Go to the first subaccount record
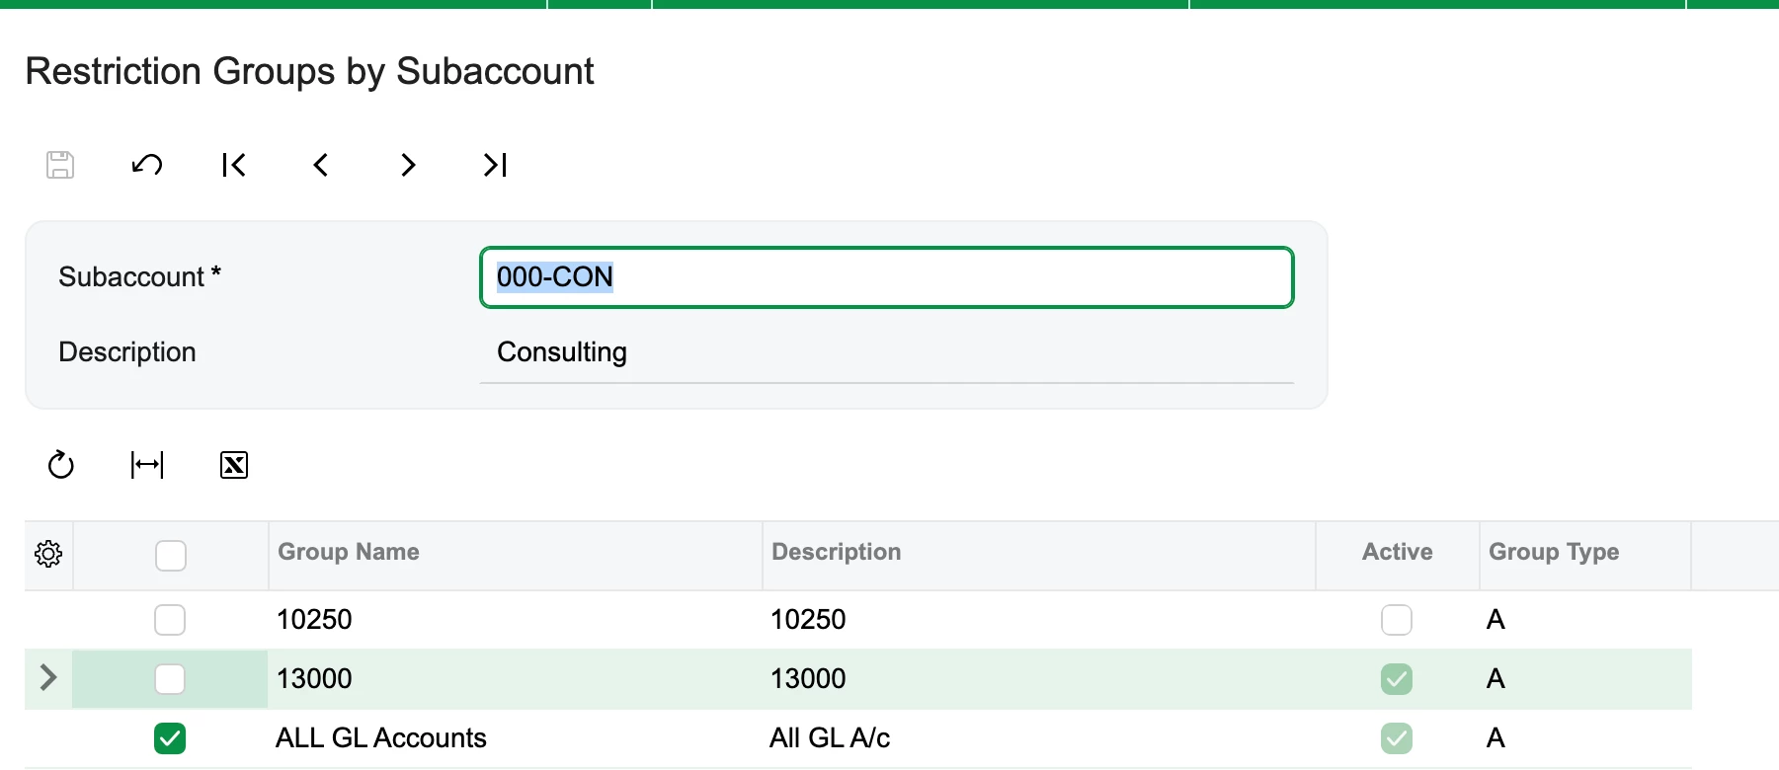The image size is (1779, 770). point(234,165)
